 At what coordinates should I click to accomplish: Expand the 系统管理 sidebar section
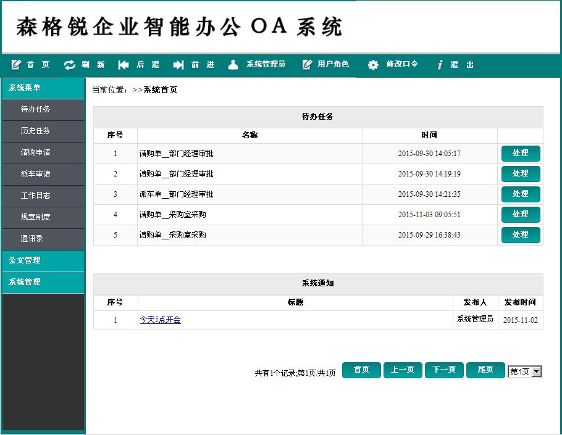43,282
